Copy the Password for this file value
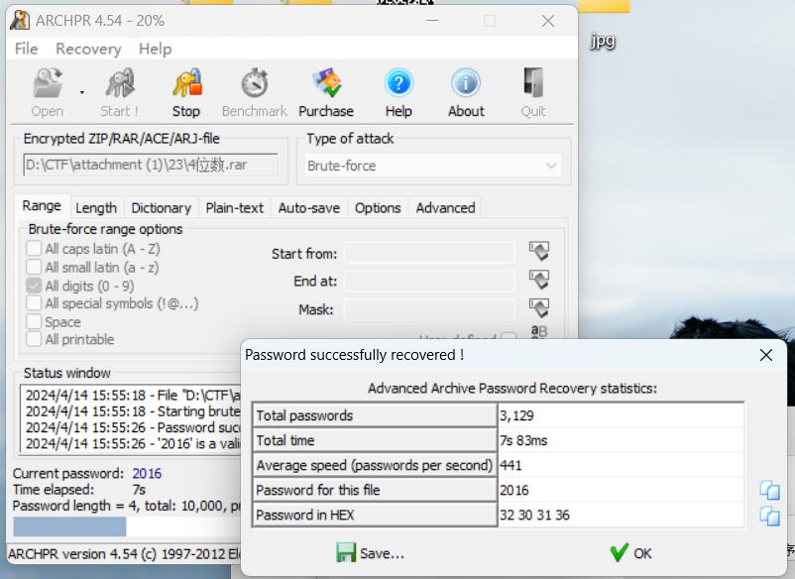 coord(769,490)
